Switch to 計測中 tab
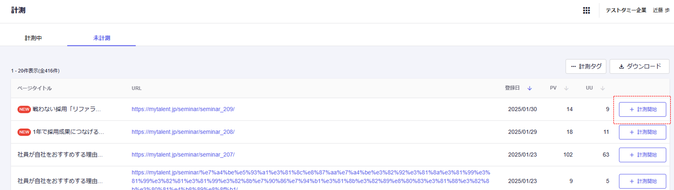 pyautogui.click(x=33, y=38)
